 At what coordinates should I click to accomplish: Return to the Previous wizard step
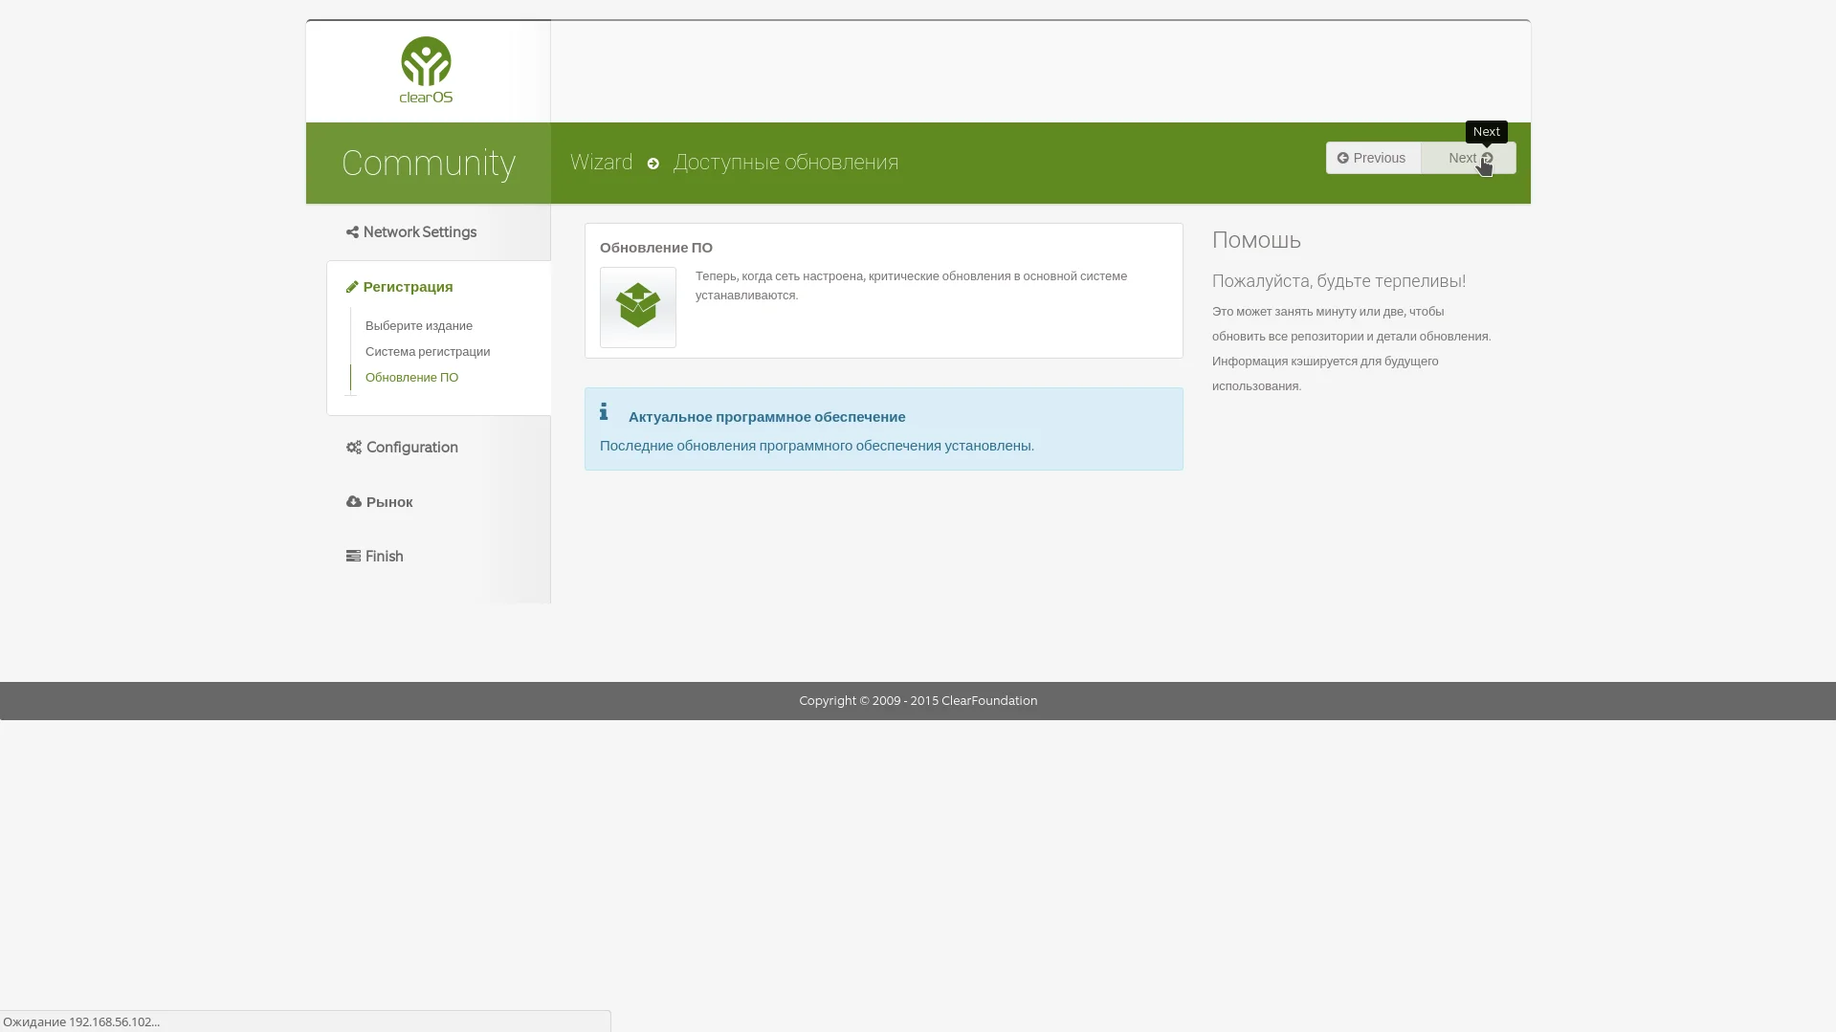coord(1373,158)
